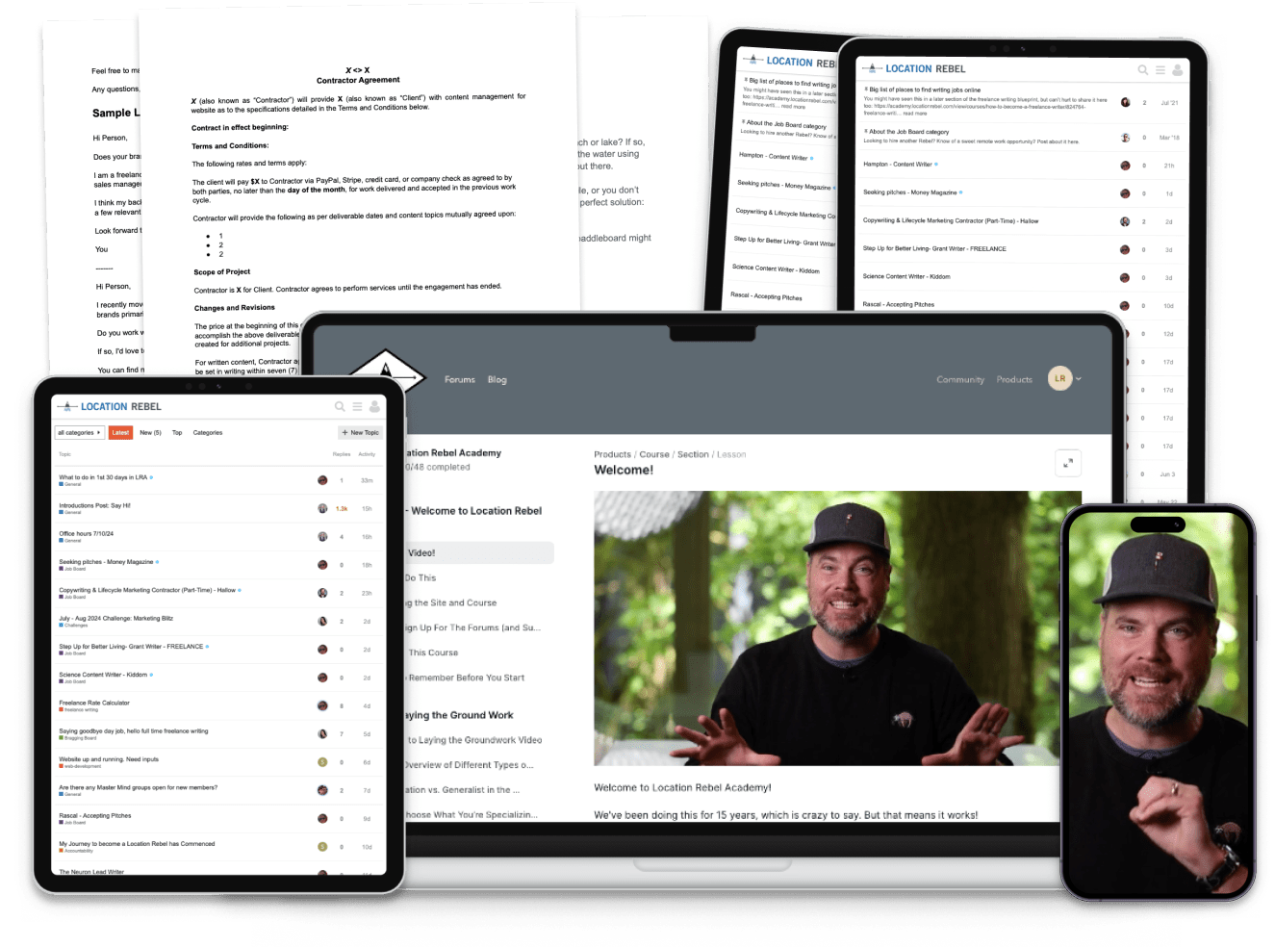Click LR avatar in laptop header
1275x947 pixels.
(x=1059, y=378)
